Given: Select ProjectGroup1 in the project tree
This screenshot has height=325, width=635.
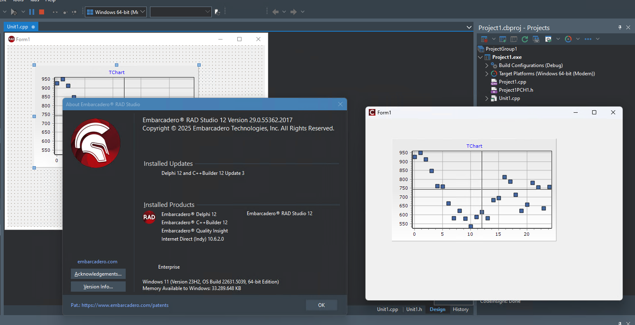Looking at the screenshot, I should 501,49.
